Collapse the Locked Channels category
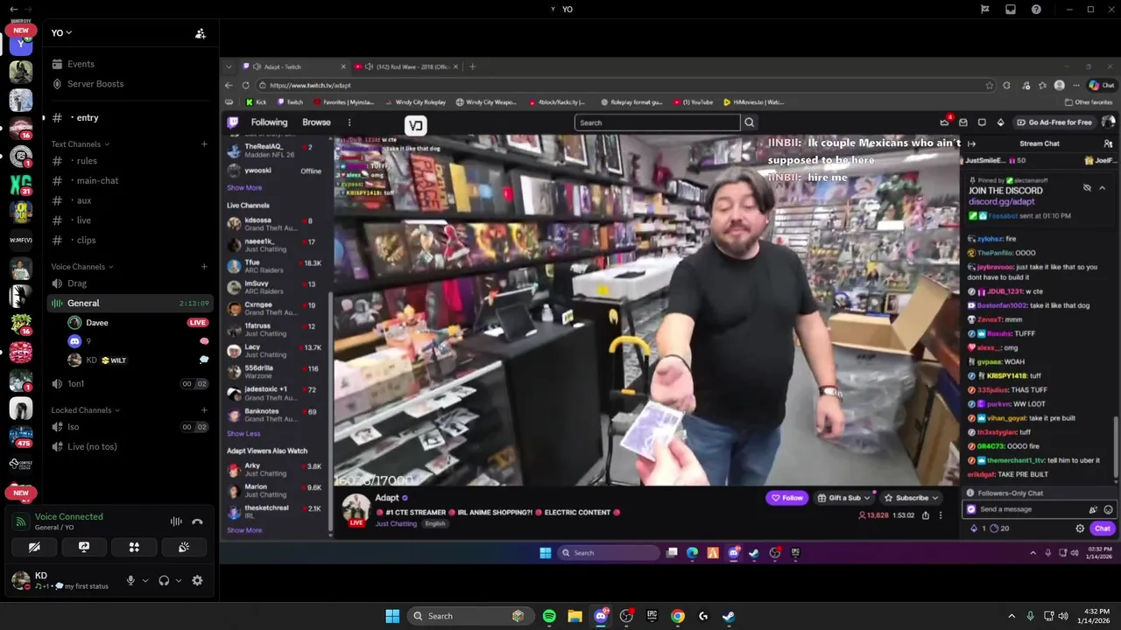The height and width of the screenshot is (630, 1121). [x=85, y=410]
